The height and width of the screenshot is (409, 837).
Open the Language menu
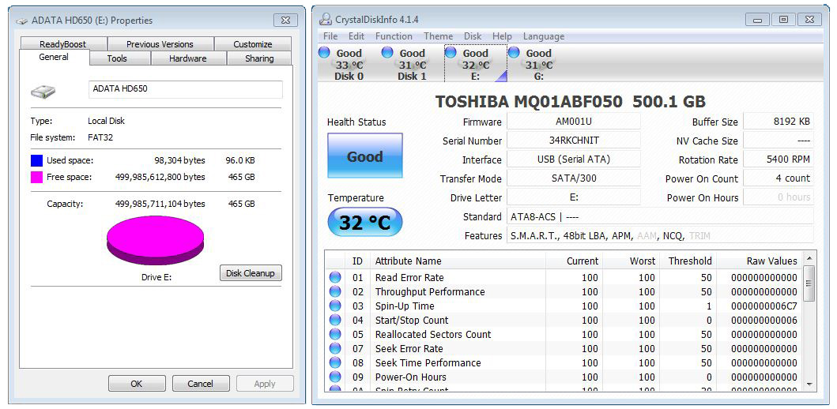click(544, 36)
